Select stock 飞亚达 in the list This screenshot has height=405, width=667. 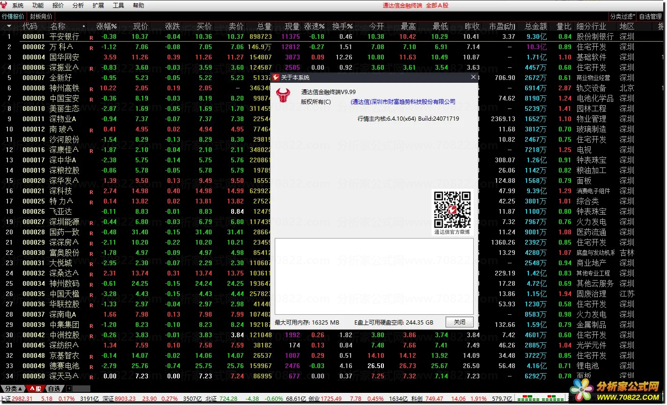tap(61, 211)
